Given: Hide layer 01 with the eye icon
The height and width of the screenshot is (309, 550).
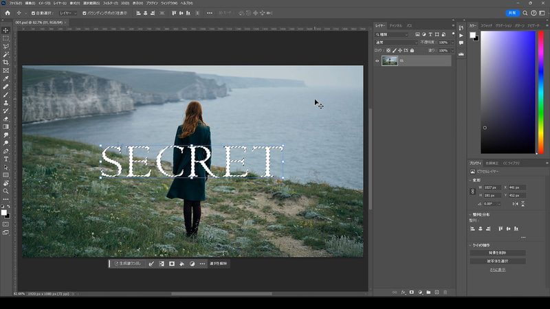Looking at the screenshot, I should pyautogui.click(x=377, y=60).
